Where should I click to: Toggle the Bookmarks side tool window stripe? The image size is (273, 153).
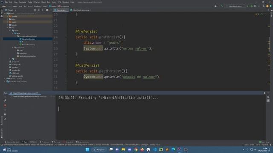pyautogui.click(x=2, y=133)
